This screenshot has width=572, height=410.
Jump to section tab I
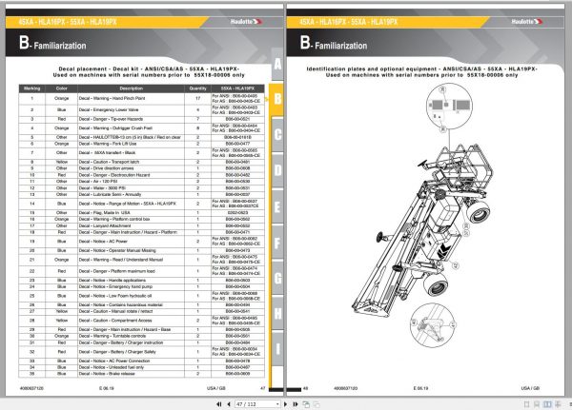277,349
